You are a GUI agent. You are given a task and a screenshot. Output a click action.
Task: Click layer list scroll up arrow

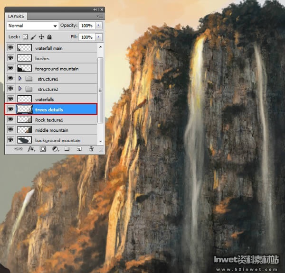click(100, 47)
